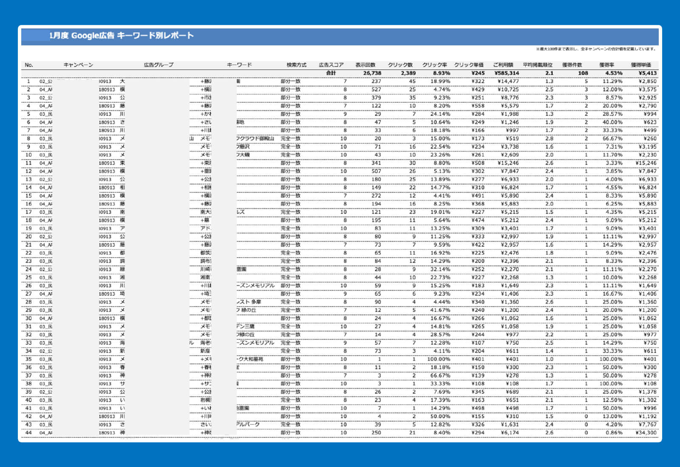Viewport: 680px width, 467px height.
Task: Select the 獲得単価 column header
Action: 641,65
